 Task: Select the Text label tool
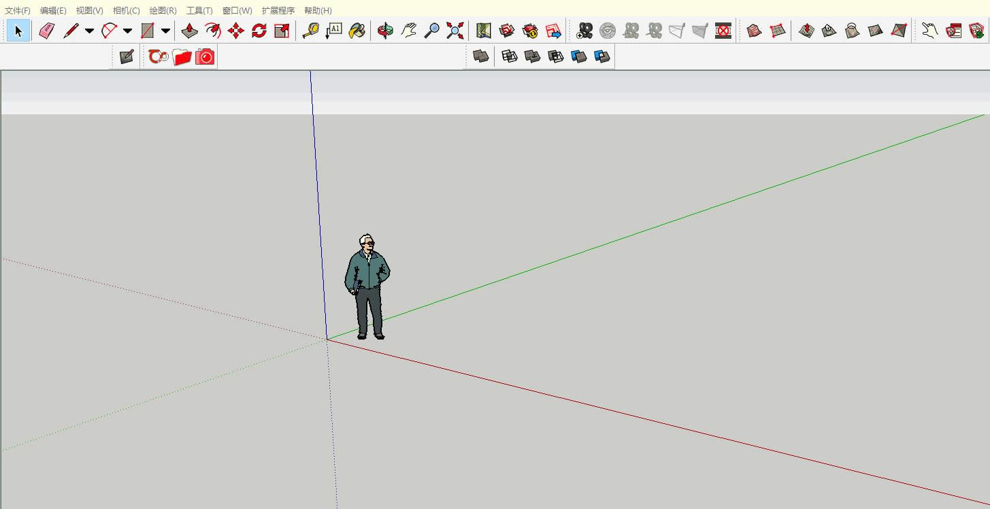pos(334,31)
